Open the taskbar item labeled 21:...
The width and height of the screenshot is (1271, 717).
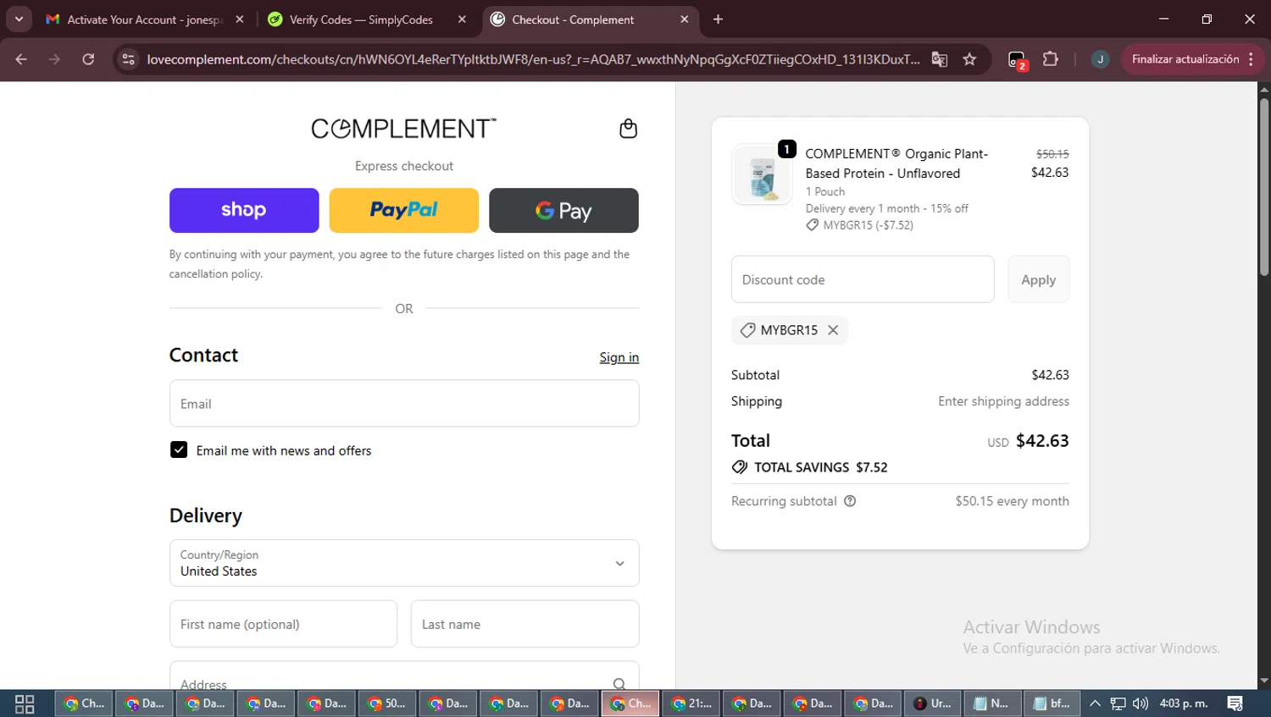(691, 703)
